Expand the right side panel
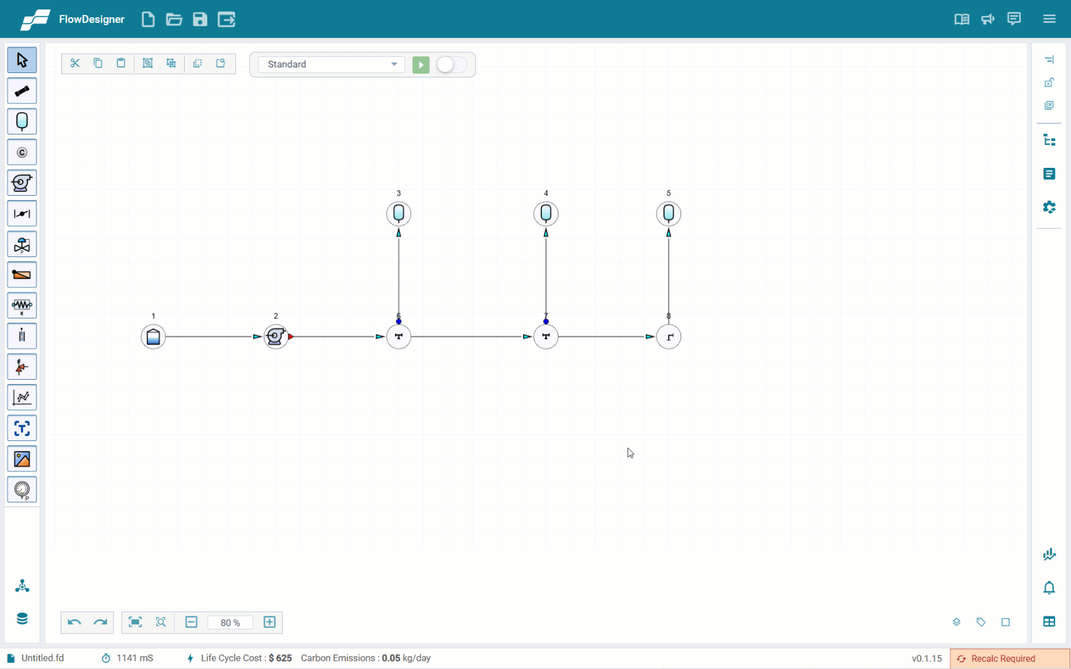This screenshot has height=669, width=1071. [x=1049, y=60]
